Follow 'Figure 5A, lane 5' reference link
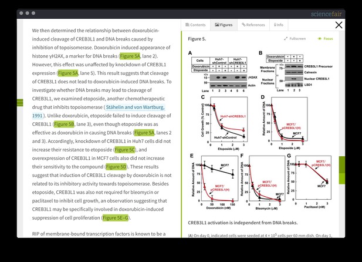The height and width of the screenshot is (262, 362). [x=68, y=73]
